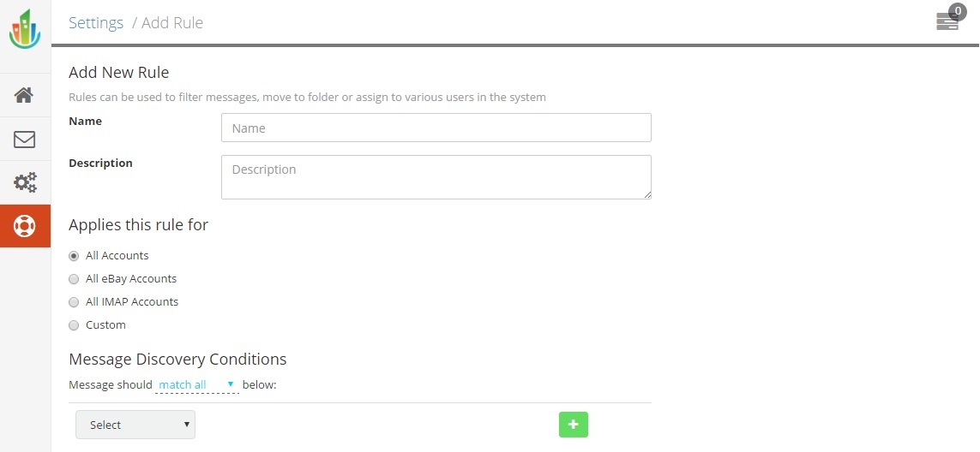Open the Settings gears icon

25,182
